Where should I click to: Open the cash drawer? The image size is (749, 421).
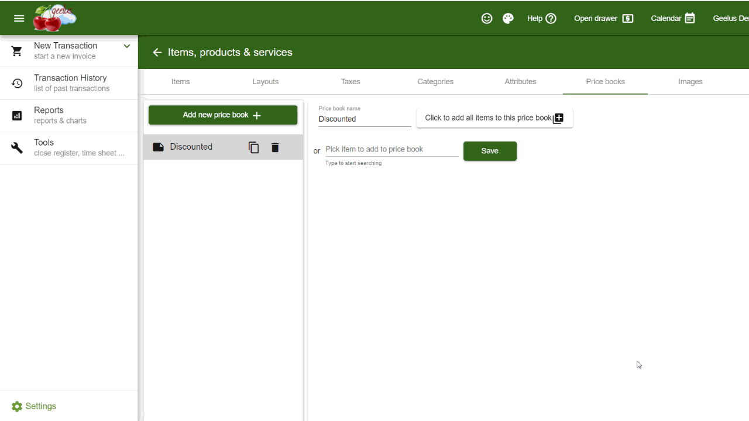pos(603,18)
